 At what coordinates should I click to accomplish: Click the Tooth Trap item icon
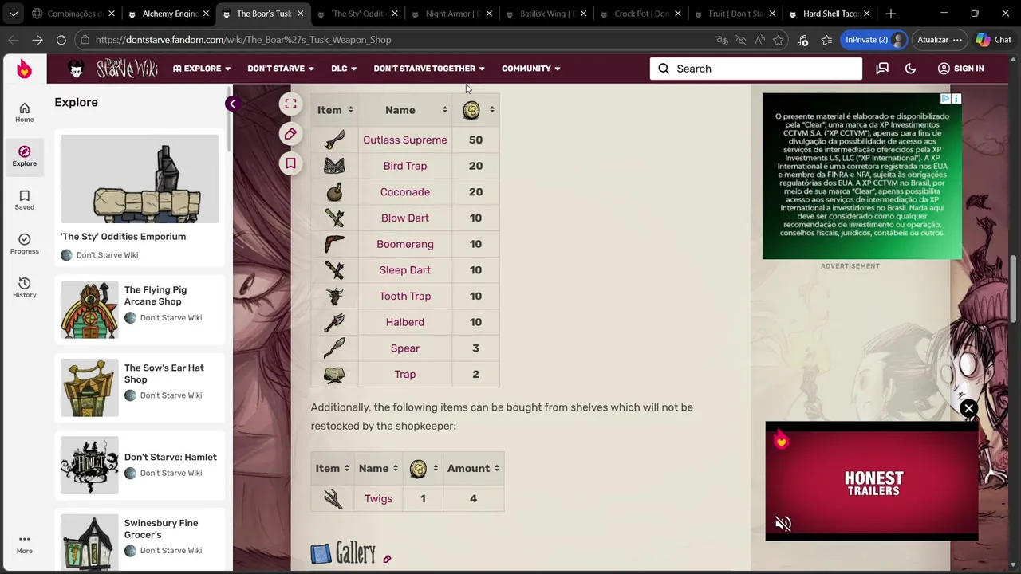pyautogui.click(x=334, y=296)
